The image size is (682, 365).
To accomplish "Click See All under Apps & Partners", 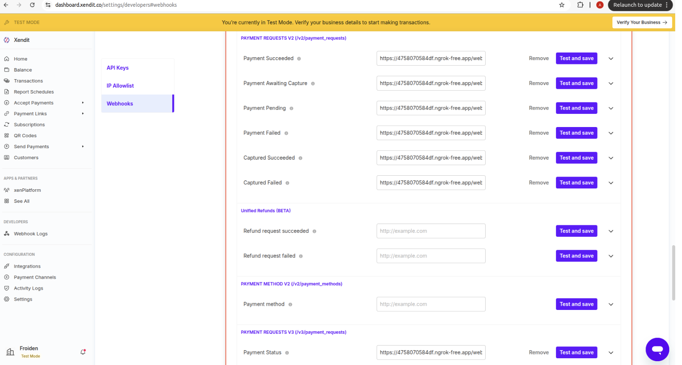I will 22,201.
